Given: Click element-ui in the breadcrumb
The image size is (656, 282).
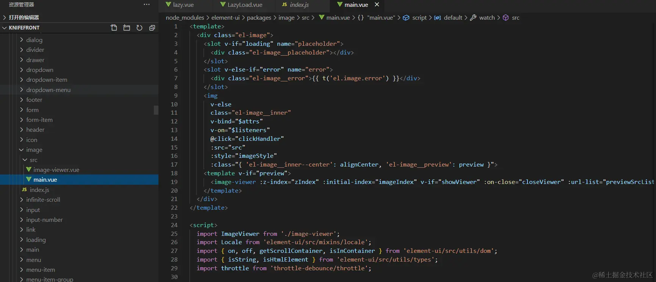Looking at the screenshot, I should pyautogui.click(x=225, y=17).
